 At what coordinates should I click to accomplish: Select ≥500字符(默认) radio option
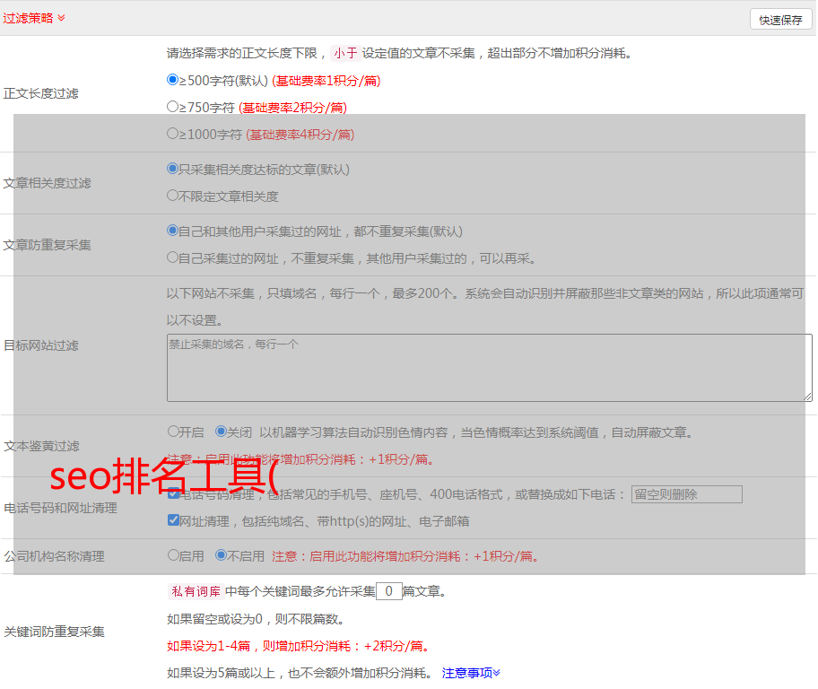172,80
